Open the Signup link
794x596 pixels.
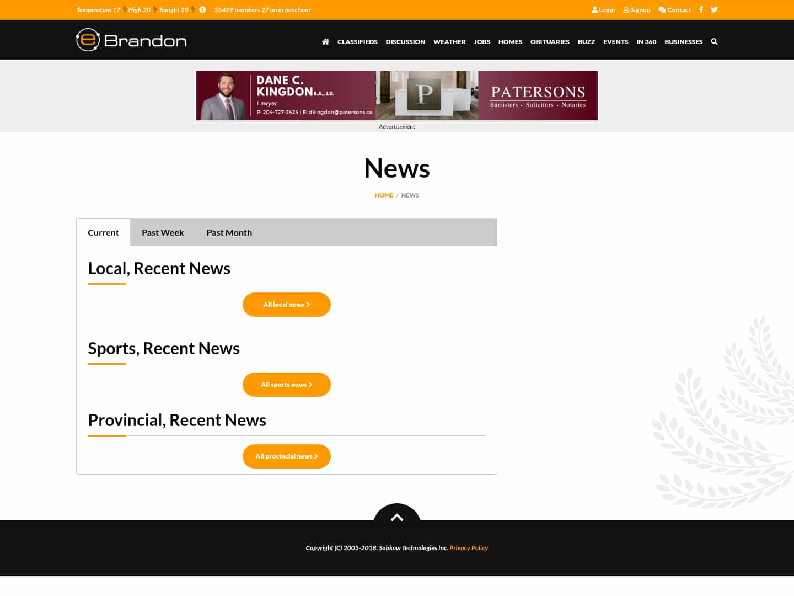pos(637,9)
